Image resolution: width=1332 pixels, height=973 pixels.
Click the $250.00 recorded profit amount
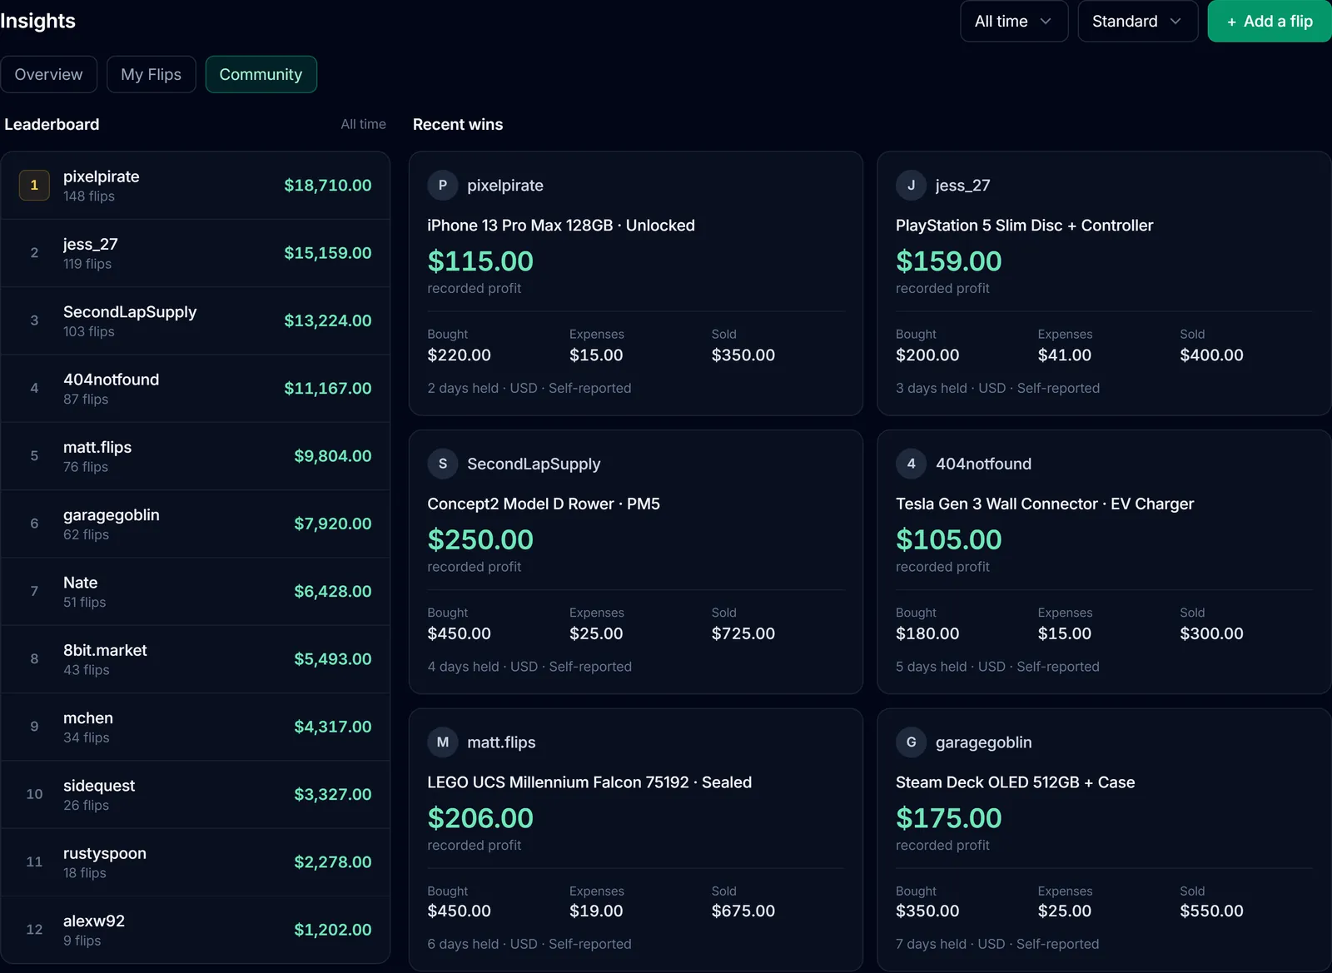point(480,540)
